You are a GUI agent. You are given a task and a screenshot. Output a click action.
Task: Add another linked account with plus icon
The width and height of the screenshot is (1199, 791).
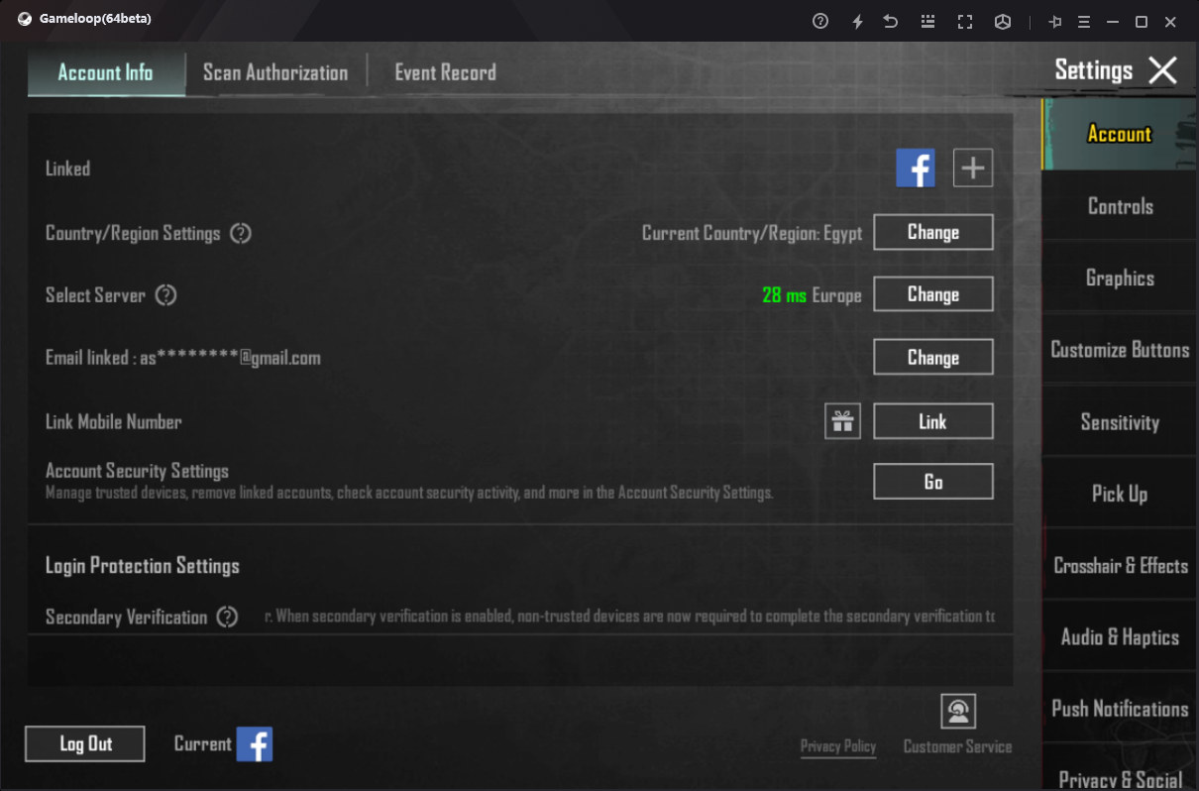pyautogui.click(x=973, y=169)
